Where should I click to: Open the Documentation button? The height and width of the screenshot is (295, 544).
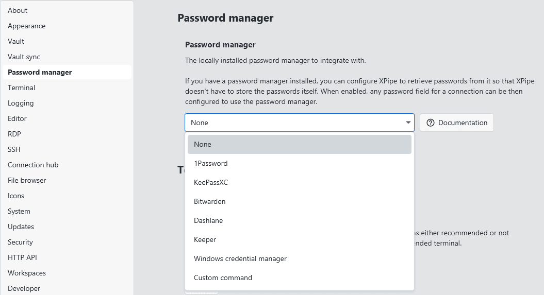click(x=456, y=123)
